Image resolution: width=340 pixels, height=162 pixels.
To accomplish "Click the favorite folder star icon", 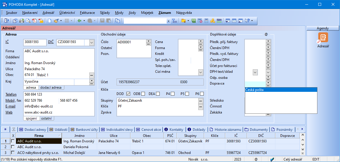I will pos(184,21).
